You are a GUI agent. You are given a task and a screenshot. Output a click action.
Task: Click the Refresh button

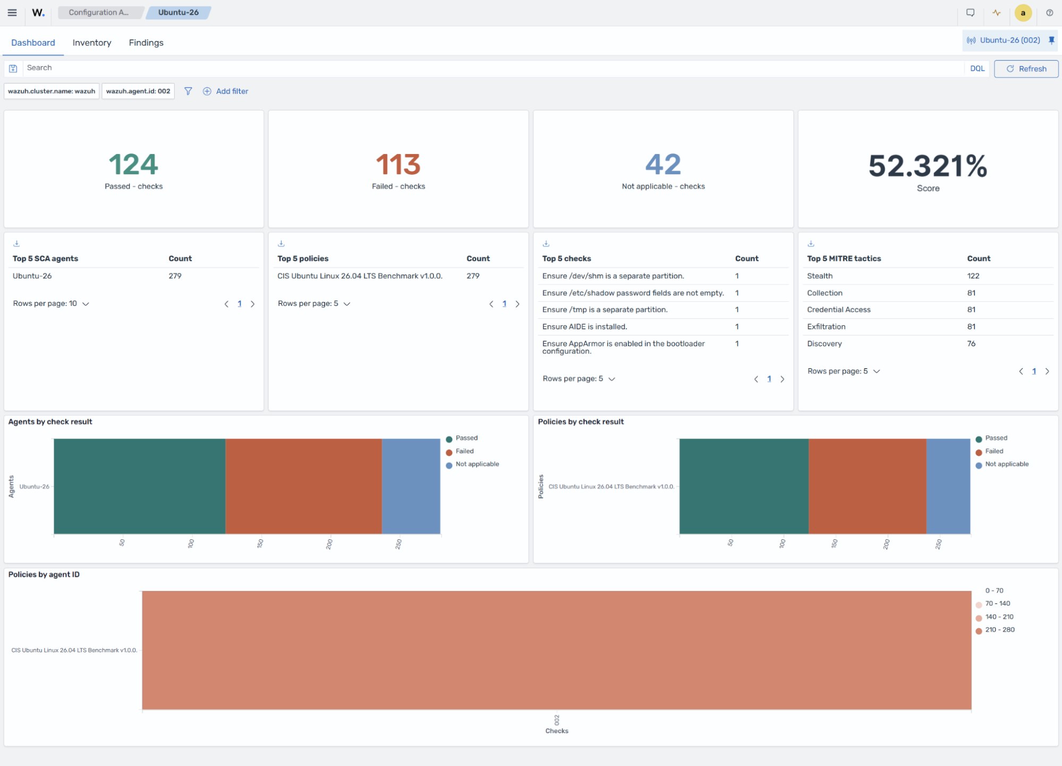point(1026,69)
